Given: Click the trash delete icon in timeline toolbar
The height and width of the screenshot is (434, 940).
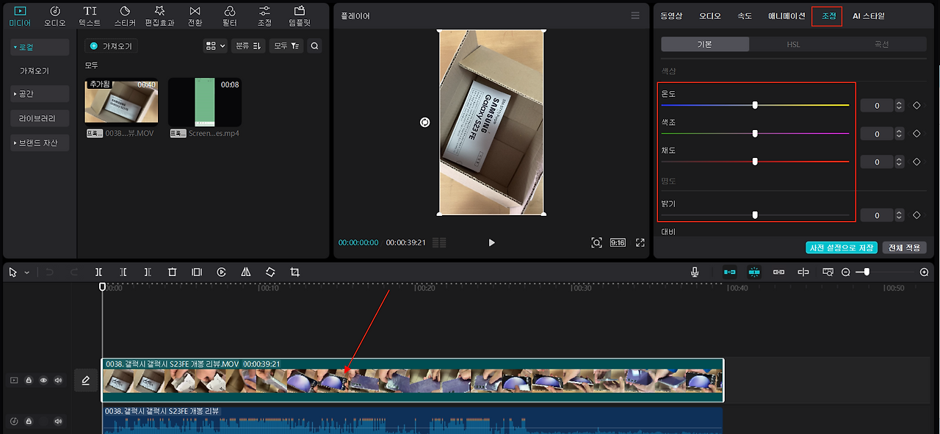Looking at the screenshot, I should (x=172, y=272).
